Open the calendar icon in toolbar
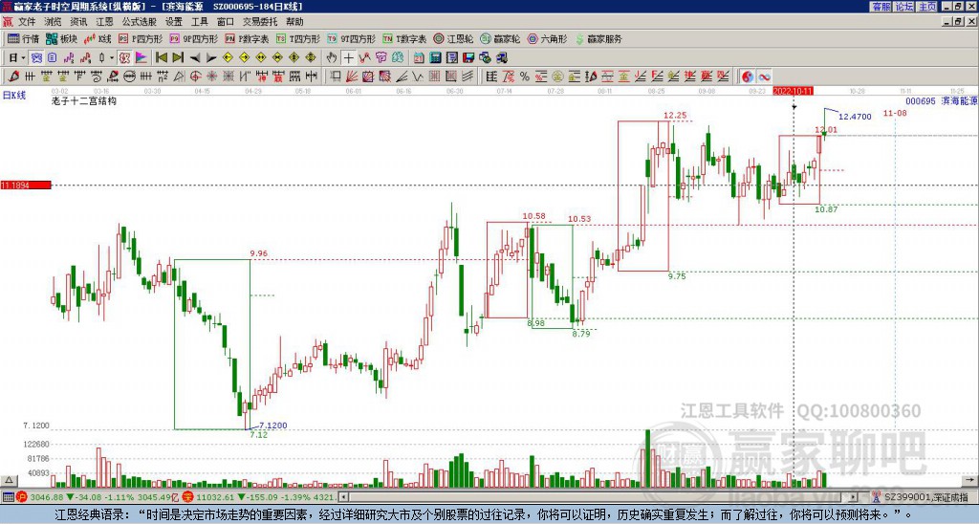The image size is (979, 524). 419,58
